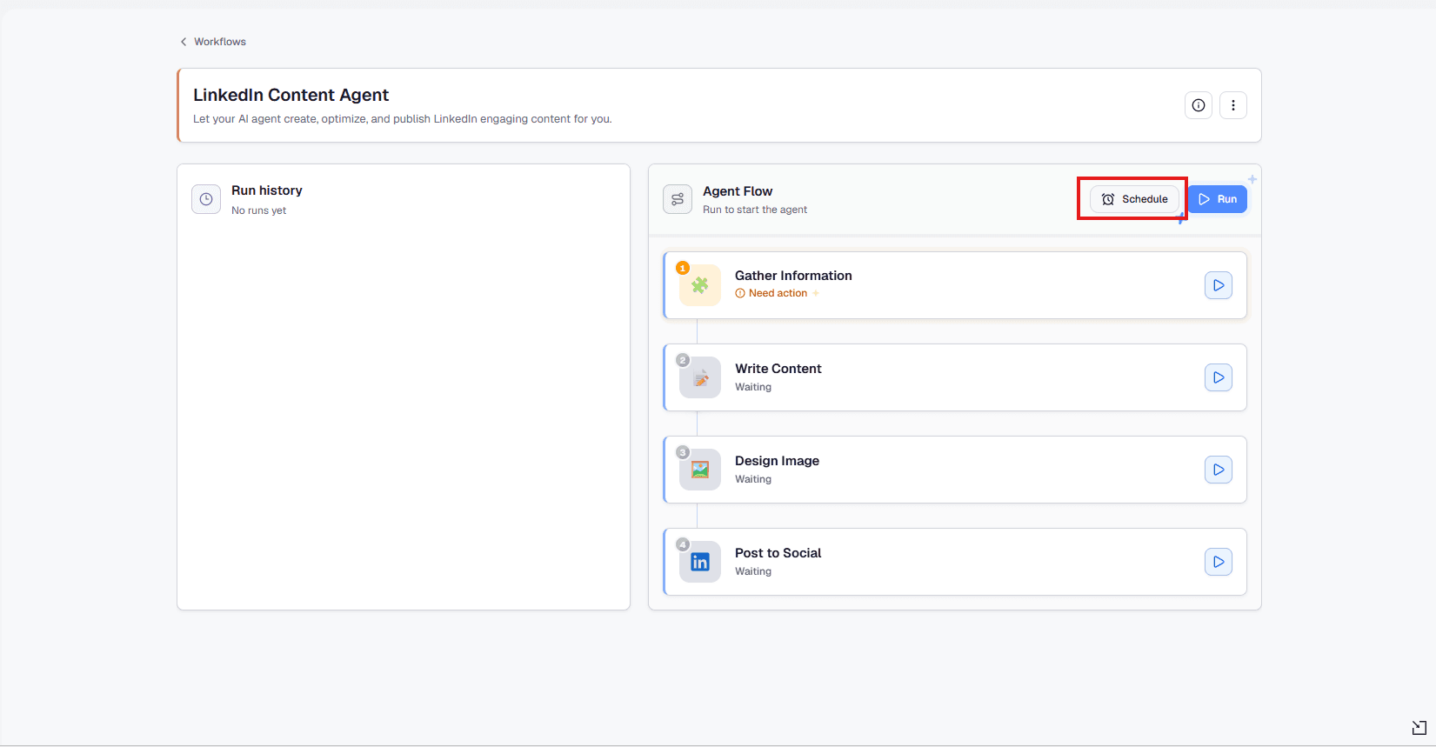
Task: Open the three-dot more options menu
Action: click(1233, 105)
